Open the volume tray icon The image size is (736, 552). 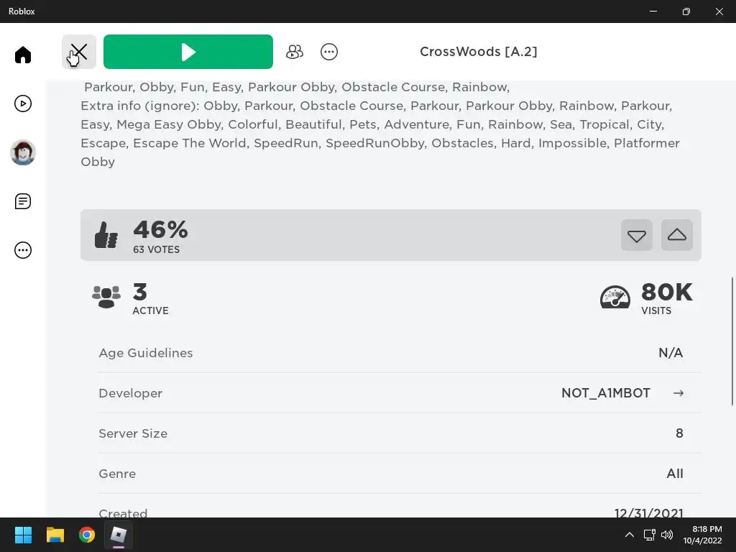tap(666, 535)
